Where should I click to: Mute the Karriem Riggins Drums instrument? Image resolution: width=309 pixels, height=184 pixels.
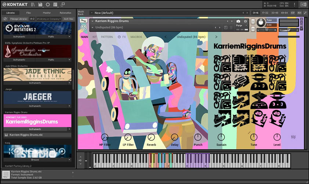pos(253,28)
